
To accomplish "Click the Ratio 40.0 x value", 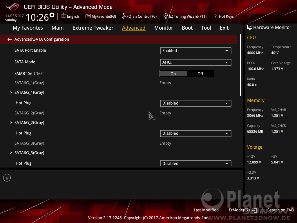I will tap(252, 85).
